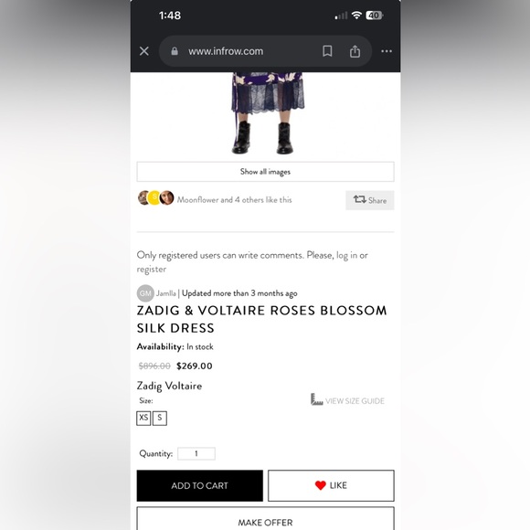Viewport: 530px width, 530px height.
Task: Follow the register link
Action: pyautogui.click(x=152, y=270)
